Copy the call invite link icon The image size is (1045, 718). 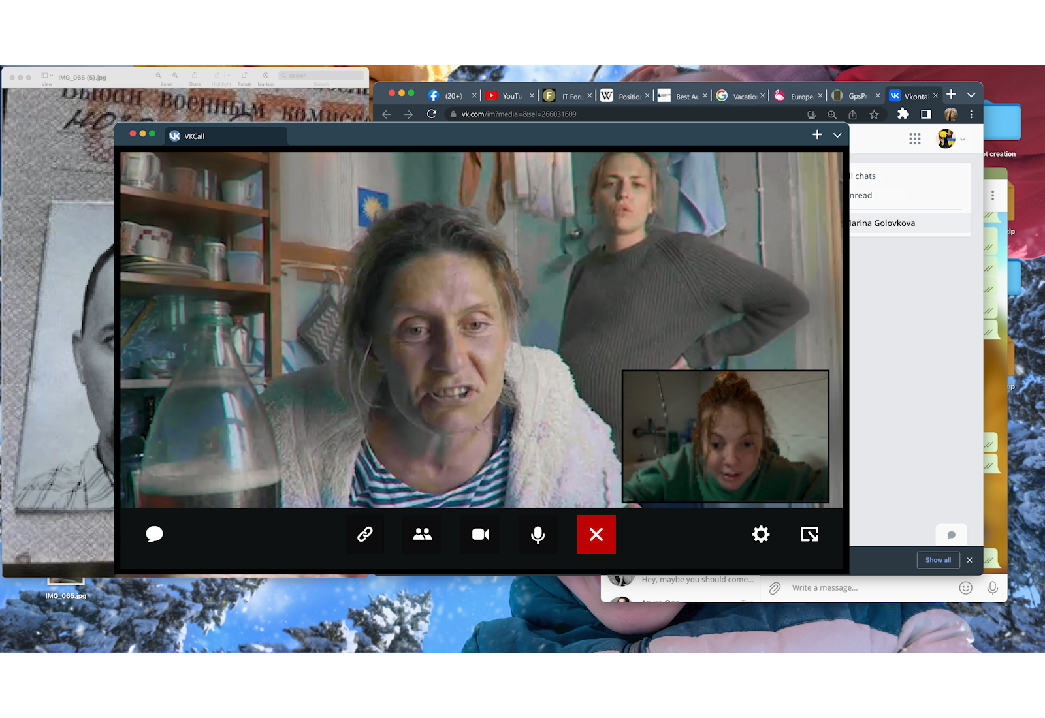tap(364, 535)
